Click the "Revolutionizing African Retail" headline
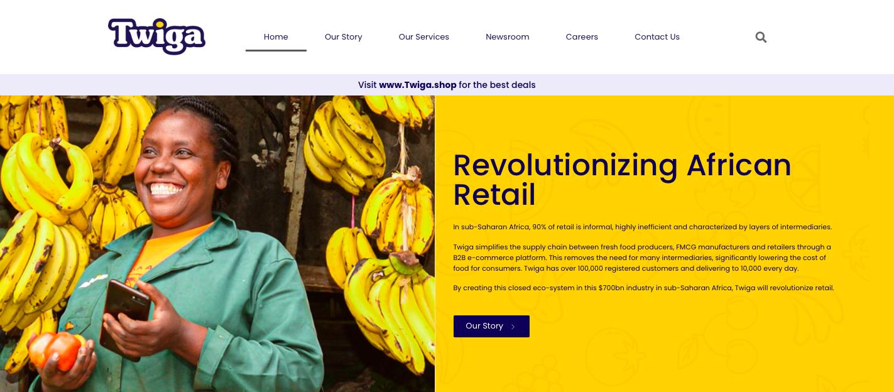Image resolution: width=894 pixels, height=392 pixels. (x=621, y=180)
